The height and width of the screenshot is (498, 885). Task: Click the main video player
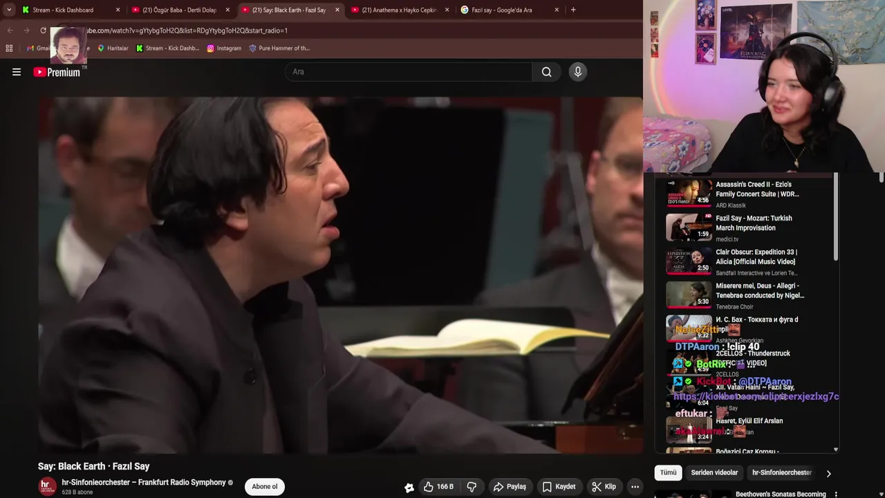340,275
